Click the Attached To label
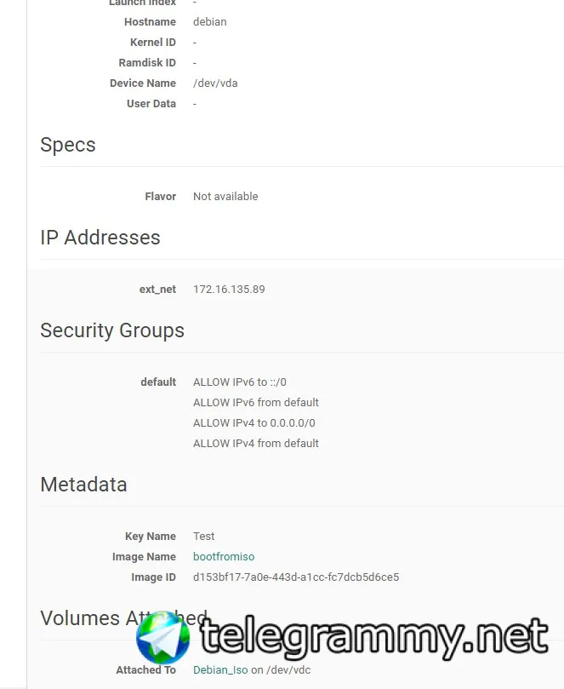 coord(145,670)
